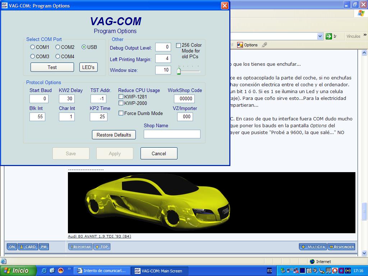The image size is (368, 276).
Task: Click the Cancel button
Action: [x=159, y=153]
